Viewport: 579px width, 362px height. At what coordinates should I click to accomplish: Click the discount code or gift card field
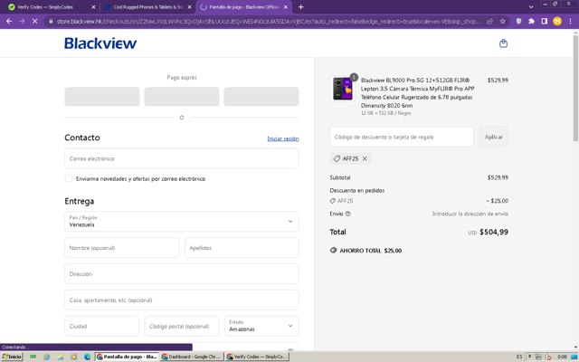click(x=402, y=137)
